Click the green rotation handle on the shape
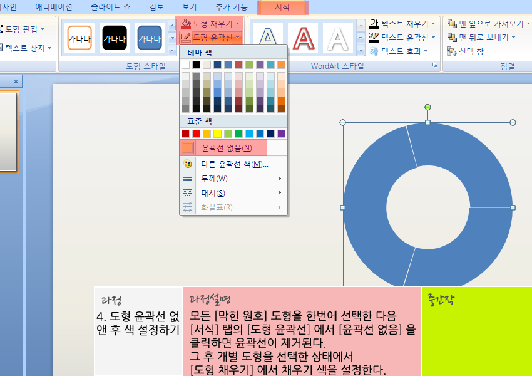Viewport: 532px width, 376px height. tap(427, 107)
